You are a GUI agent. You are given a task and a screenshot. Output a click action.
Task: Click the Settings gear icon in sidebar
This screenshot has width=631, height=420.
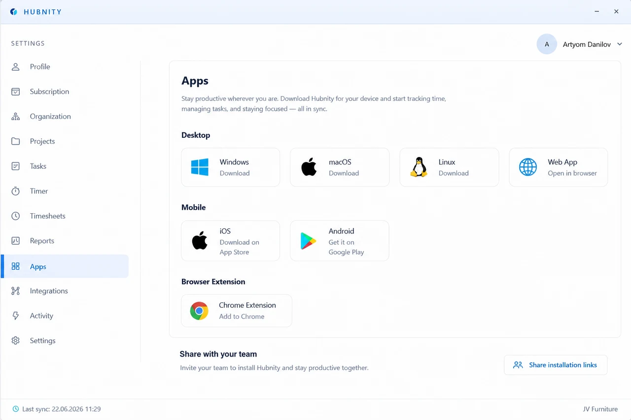pos(16,341)
